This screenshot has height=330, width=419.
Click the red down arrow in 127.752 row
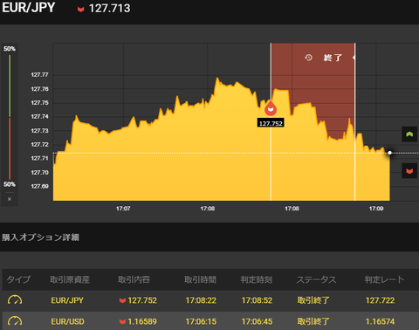point(122,300)
